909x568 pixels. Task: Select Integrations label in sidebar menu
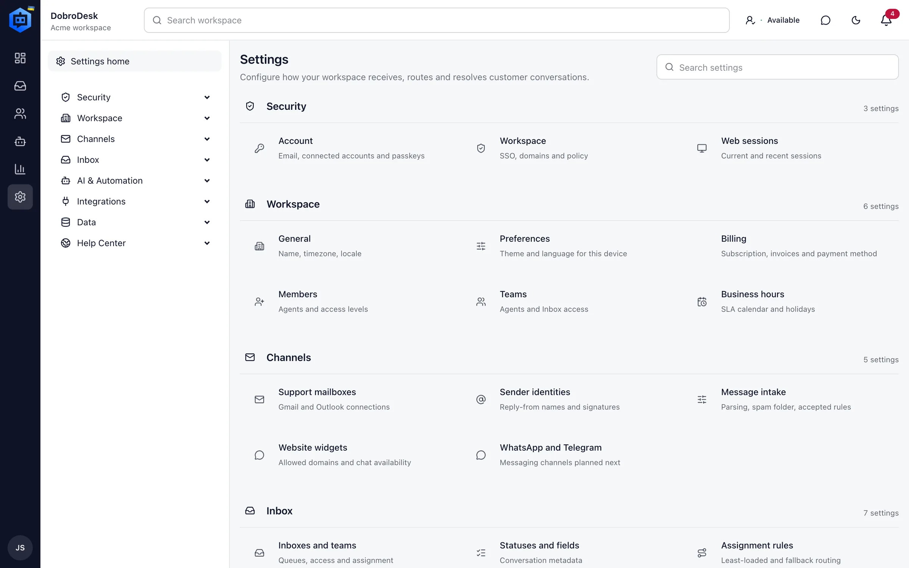pyautogui.click(x=101, y=201)
